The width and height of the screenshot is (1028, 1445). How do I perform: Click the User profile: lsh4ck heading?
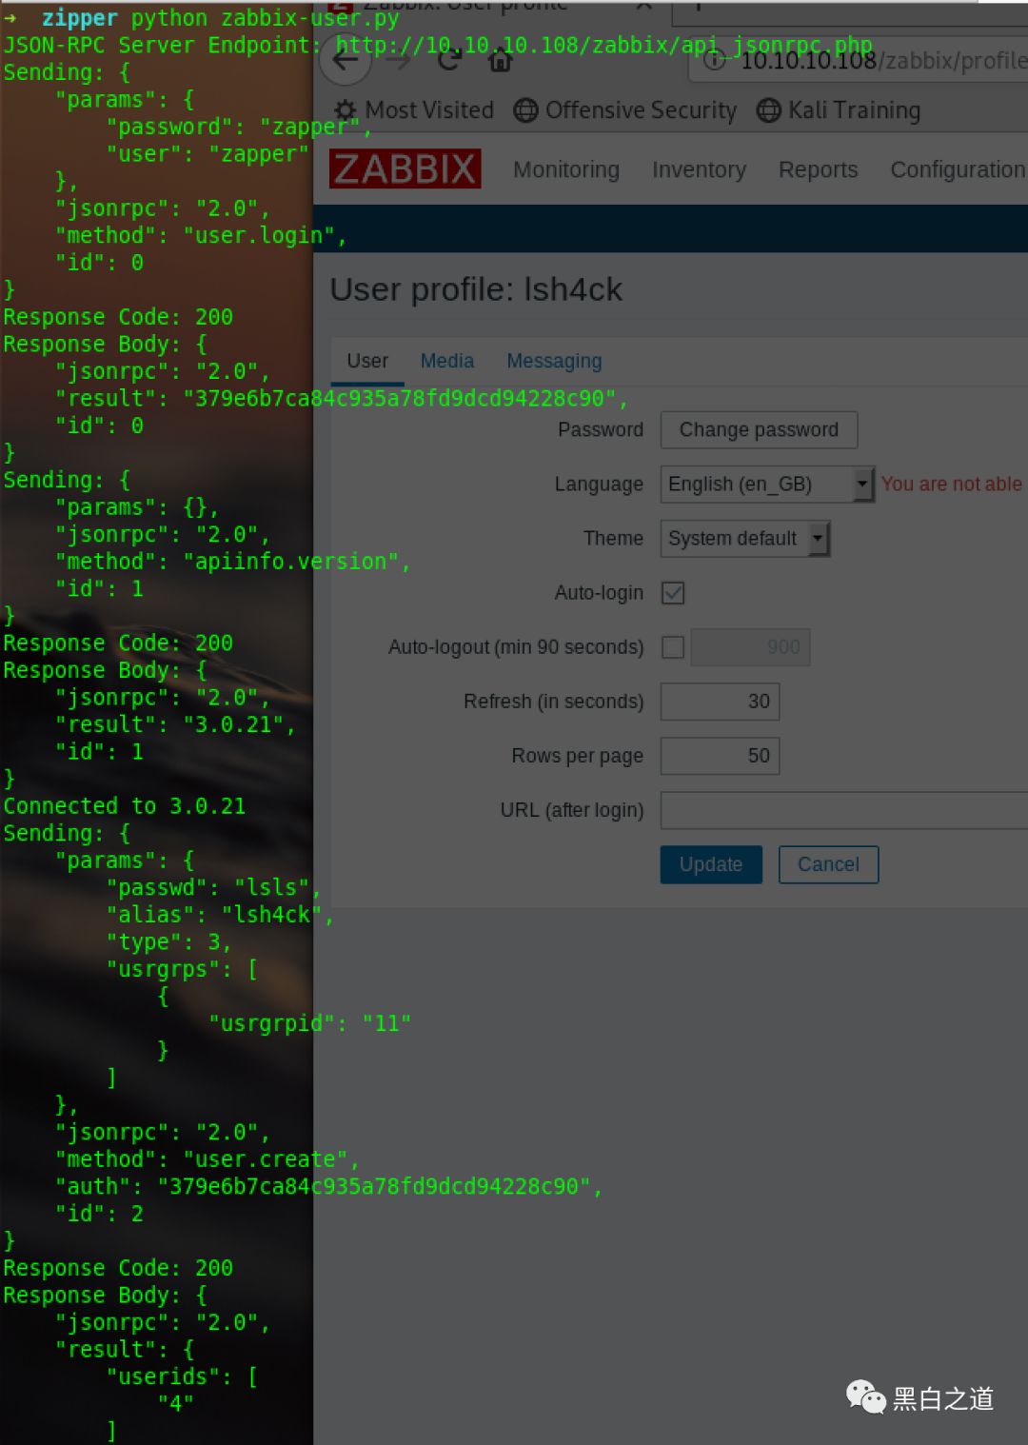tap(476, 289)
